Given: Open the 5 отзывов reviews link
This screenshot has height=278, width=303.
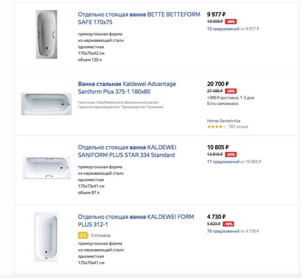Looking at the screenshot, I should coord(101,235).
